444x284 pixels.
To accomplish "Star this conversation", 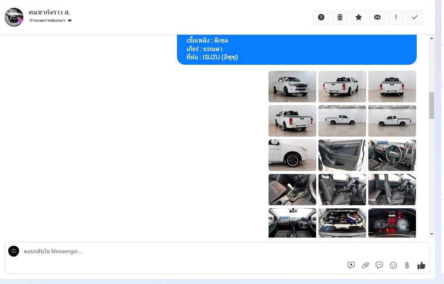I will click(359, 17).
